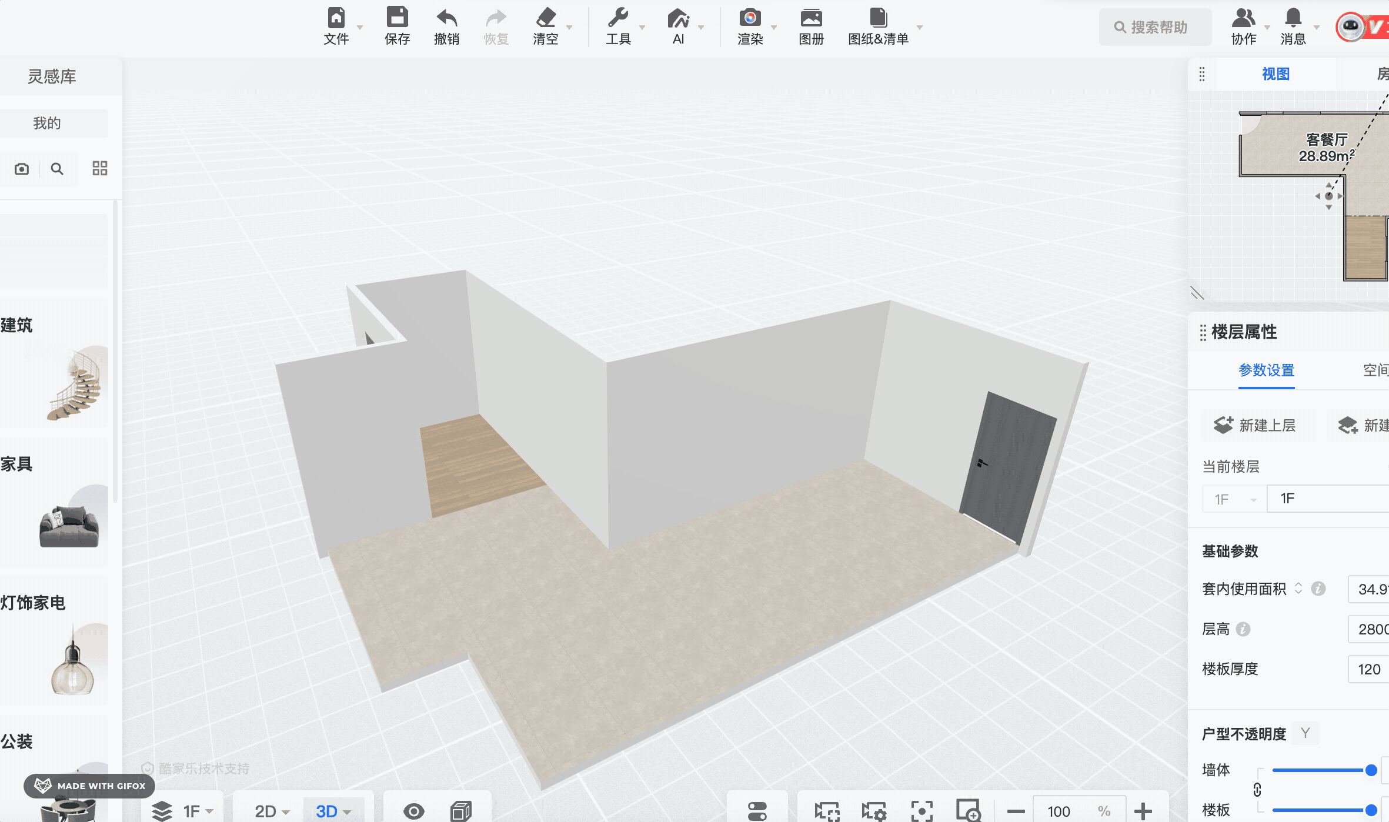The image size is (1389, 822).
Task: Toggle the eye visibility icon in bottom bar
Action: pos(414,812)
